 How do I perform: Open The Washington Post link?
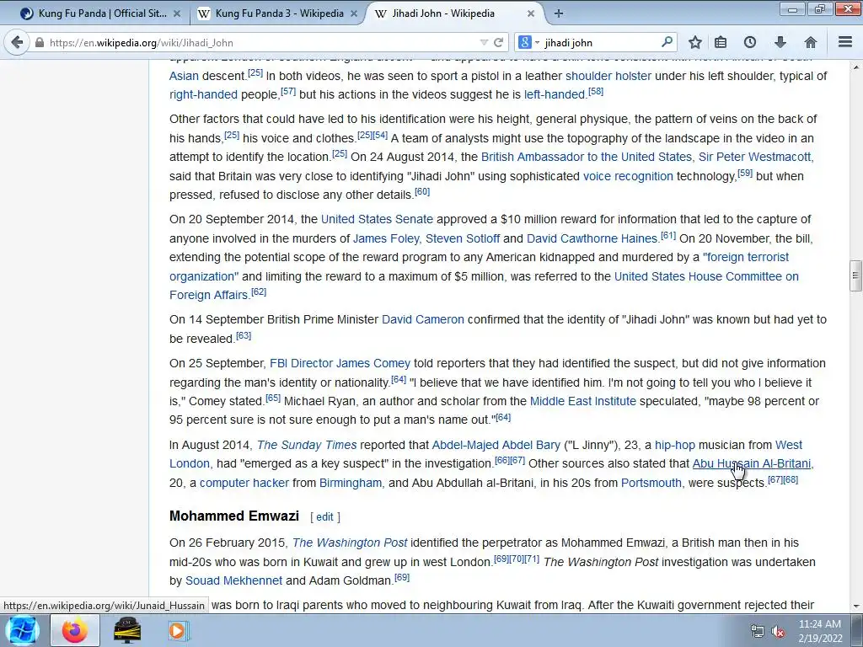pyautogui.click(x=350, y=543)
